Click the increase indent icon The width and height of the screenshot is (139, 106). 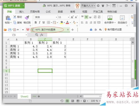tap(99, 17)
